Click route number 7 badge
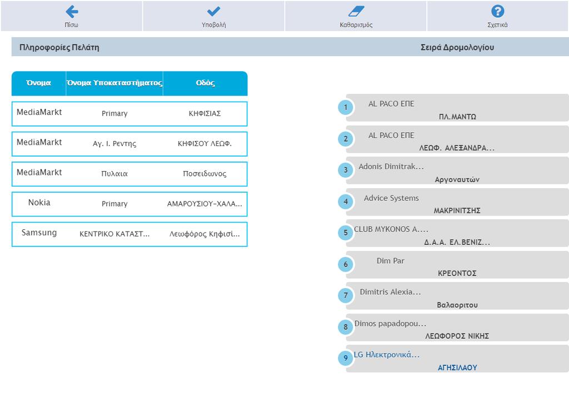The image size is (569, 417). 346,295
